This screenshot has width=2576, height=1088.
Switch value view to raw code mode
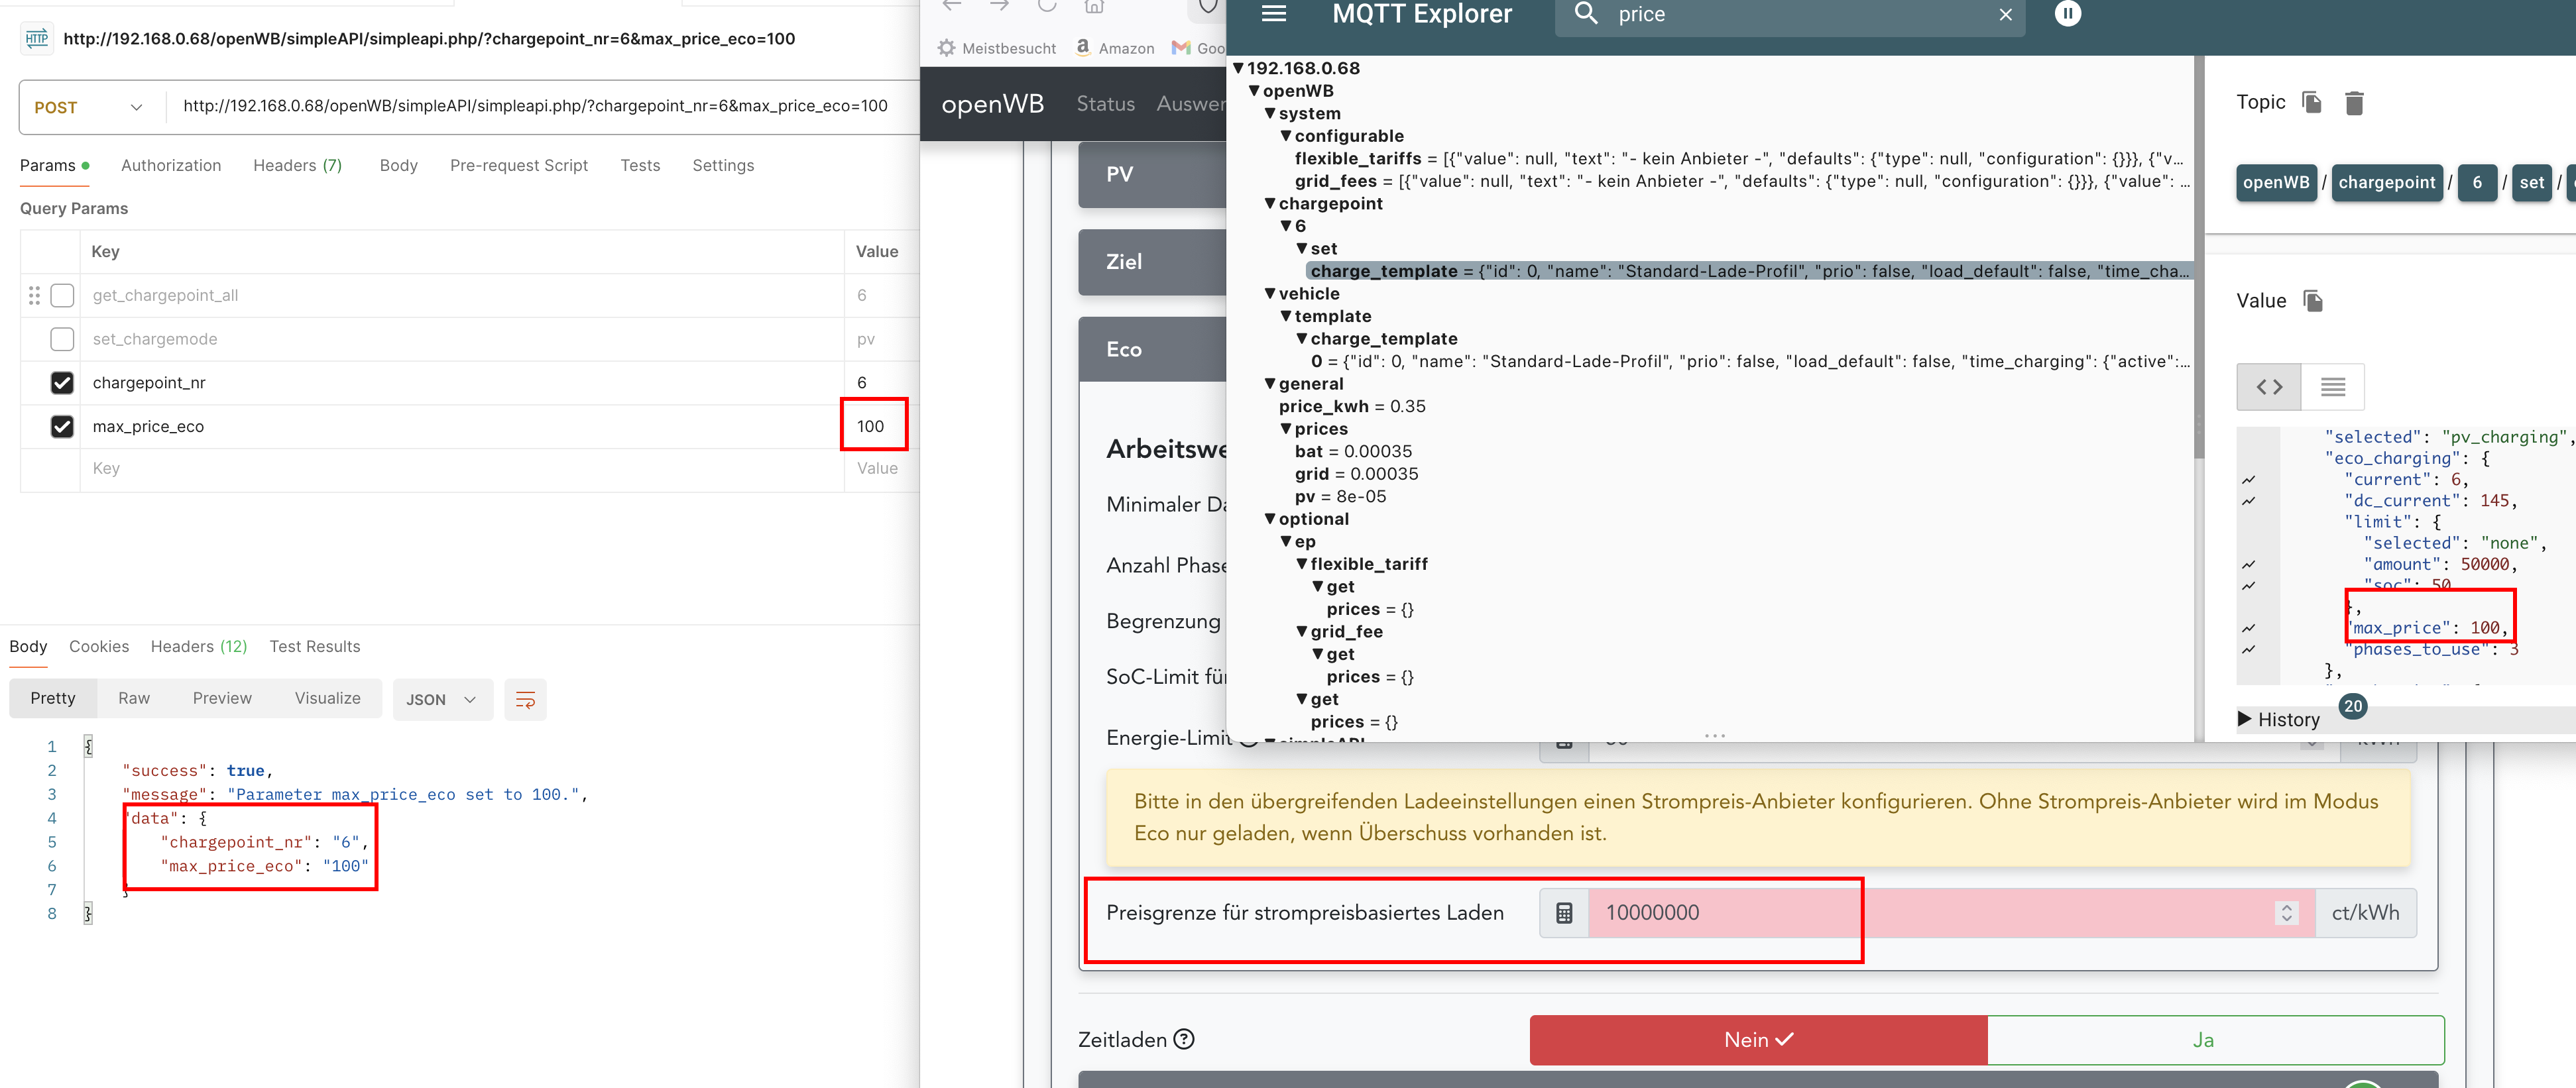2269,387
